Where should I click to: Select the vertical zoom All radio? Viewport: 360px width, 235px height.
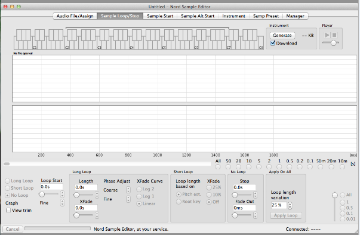343,195
